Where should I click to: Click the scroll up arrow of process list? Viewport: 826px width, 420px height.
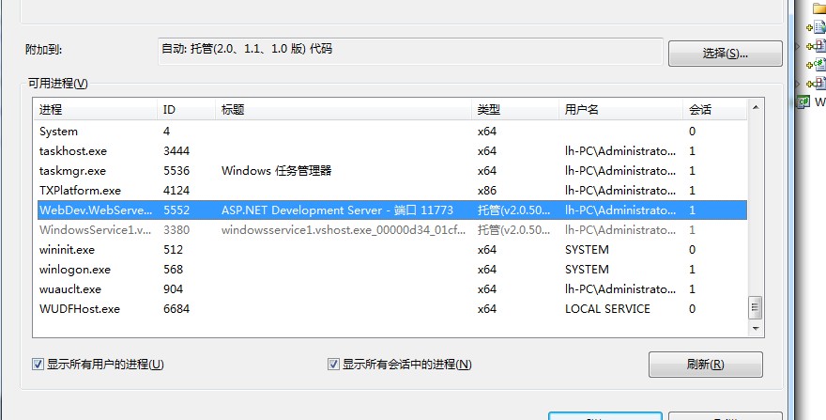[756, 108]
